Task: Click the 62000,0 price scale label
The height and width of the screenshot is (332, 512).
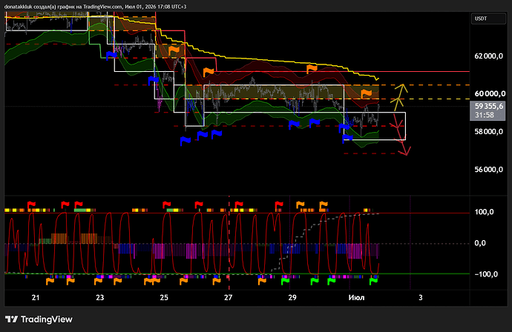Action: (488, 56)
